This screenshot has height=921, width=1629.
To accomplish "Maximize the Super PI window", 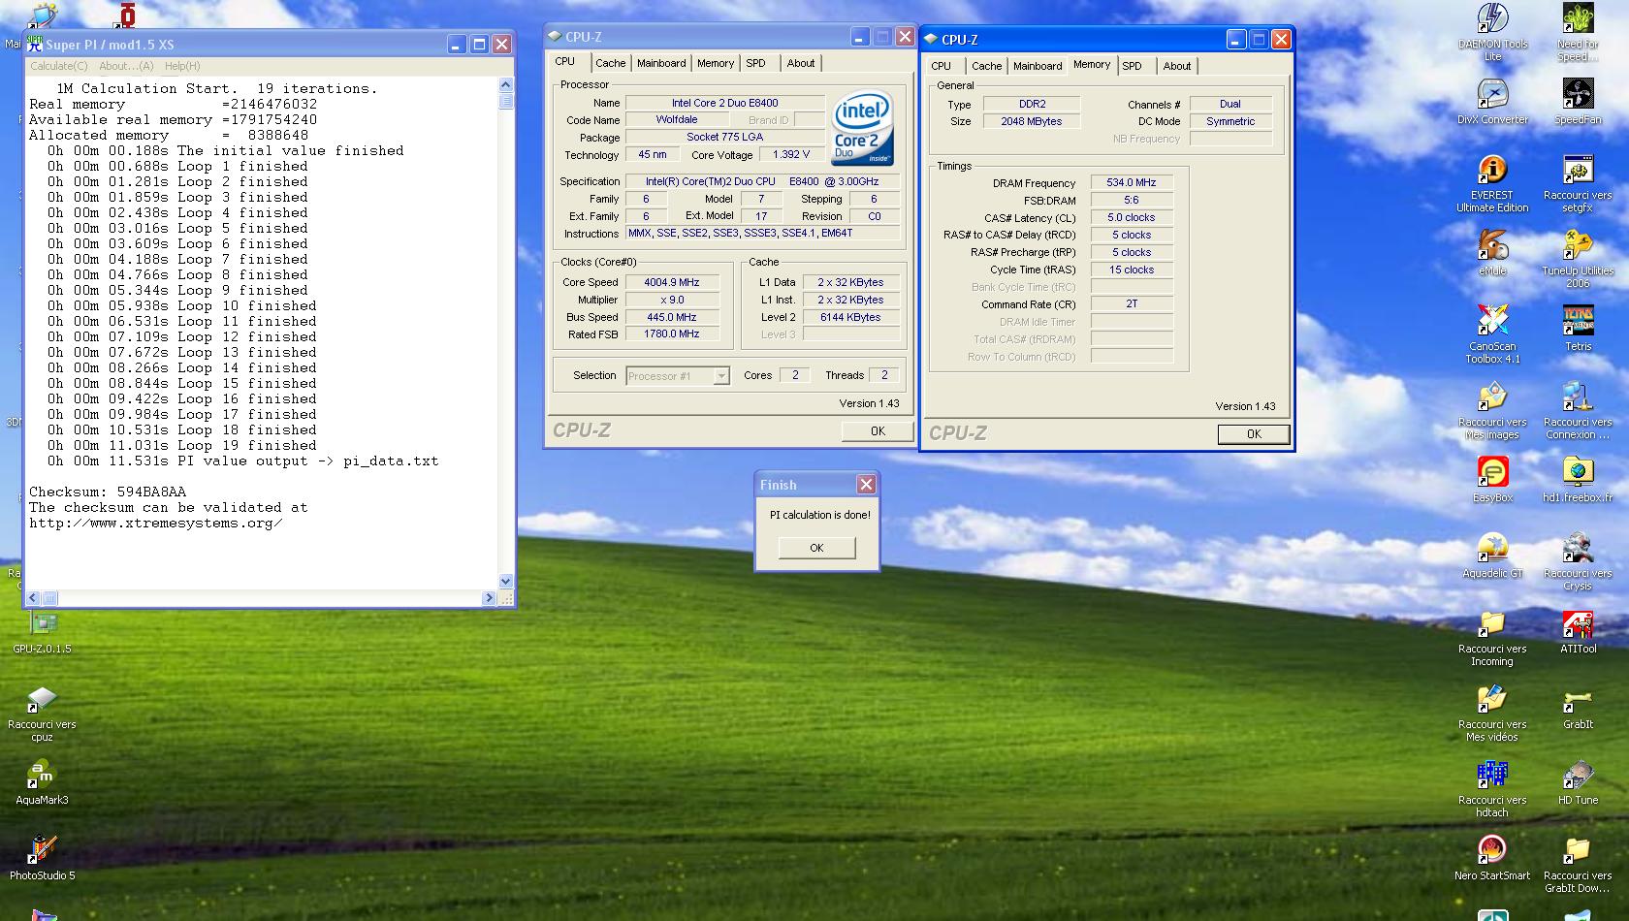I will click(x=479, y=45).
